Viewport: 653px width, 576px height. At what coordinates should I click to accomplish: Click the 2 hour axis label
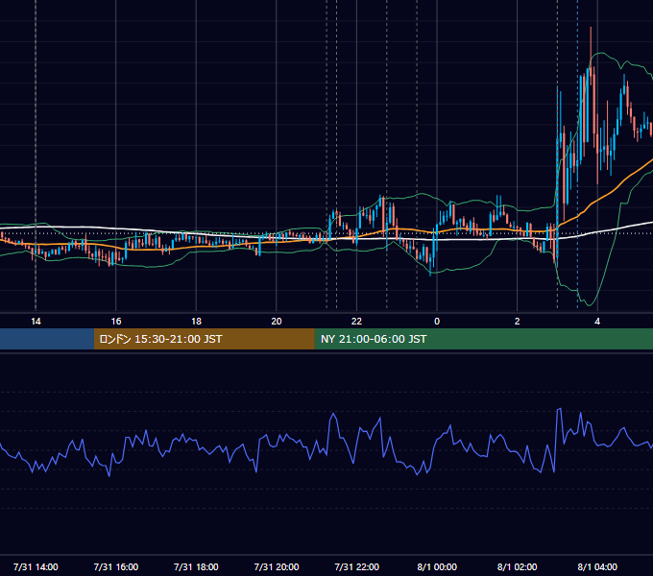518,322
